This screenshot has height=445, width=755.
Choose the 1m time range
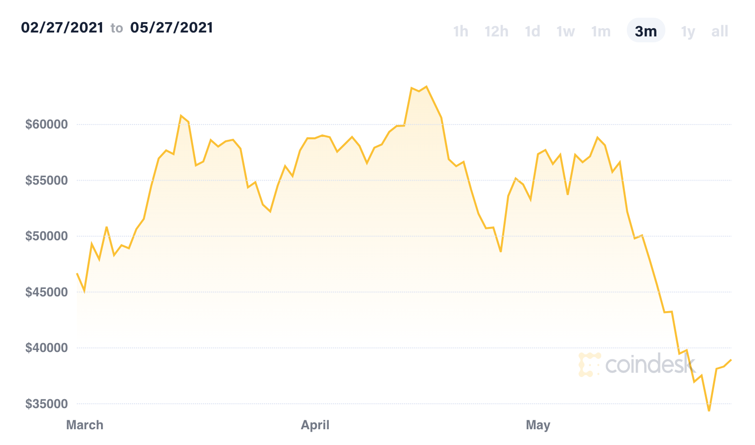[601, 32]
